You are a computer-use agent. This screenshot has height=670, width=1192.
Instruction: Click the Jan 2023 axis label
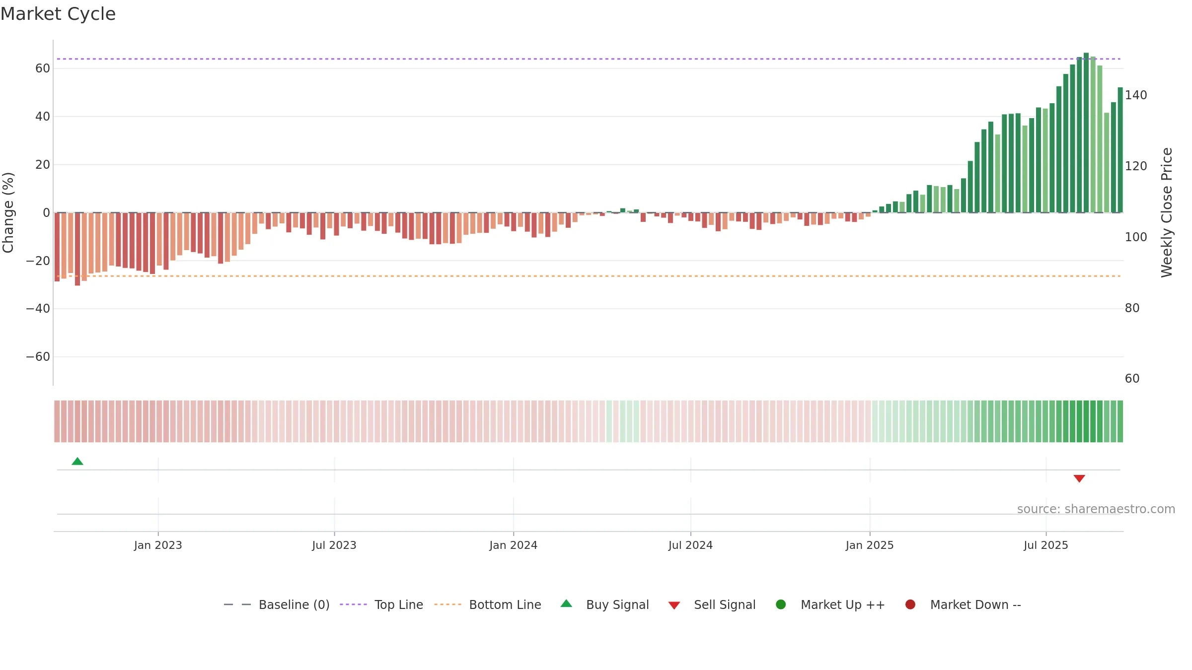tap(158, 545)
